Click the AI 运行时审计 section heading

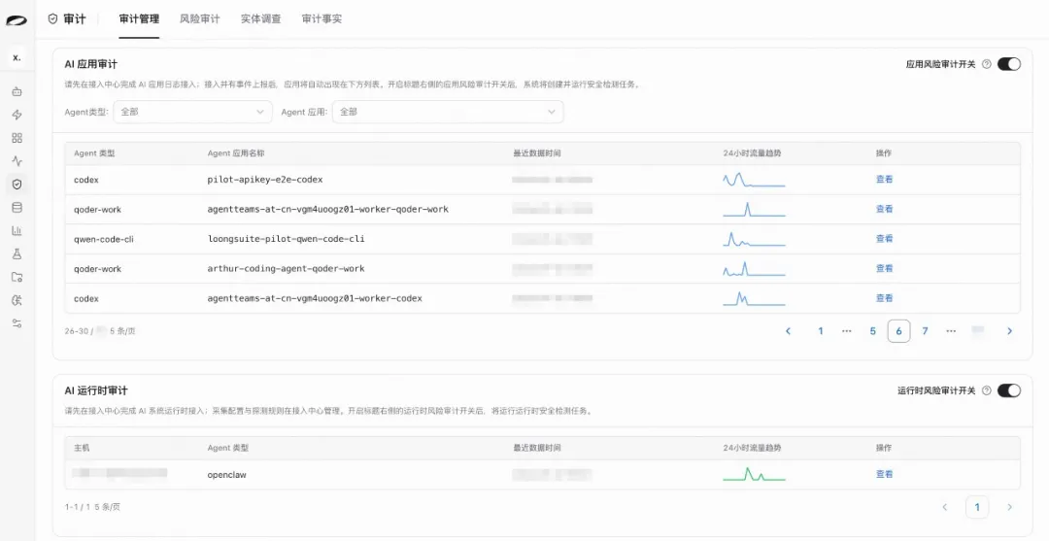[95, 390]
